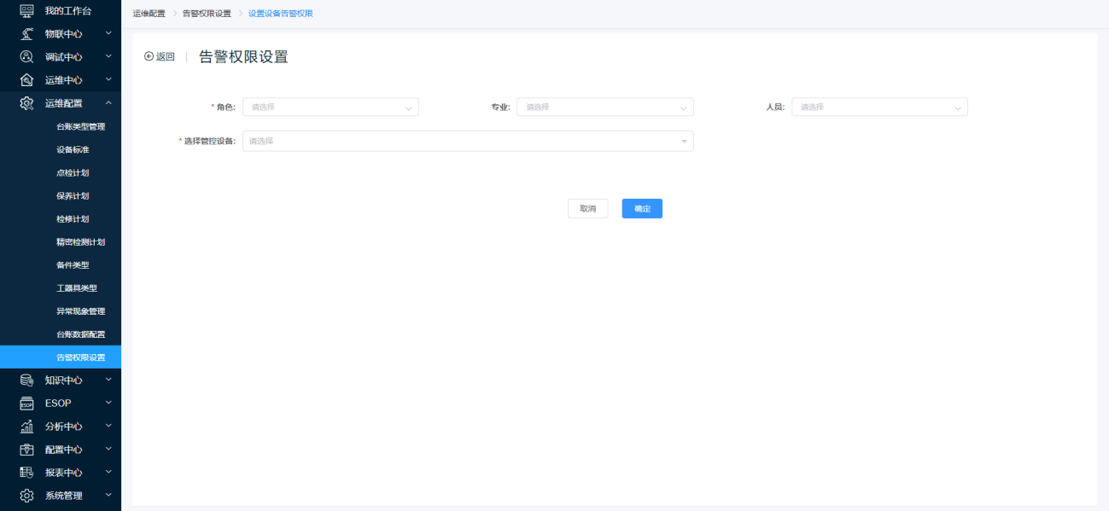
Task: Click the 系统管理 gear icon
Action: point(26,496)
